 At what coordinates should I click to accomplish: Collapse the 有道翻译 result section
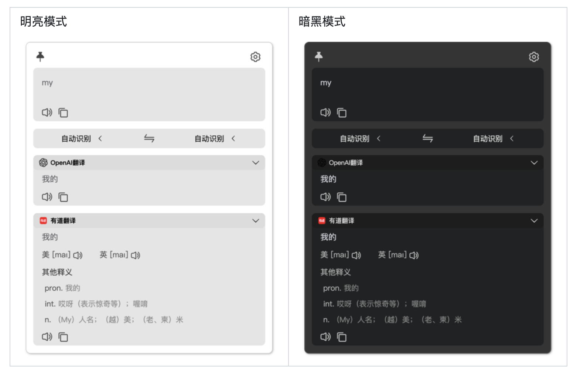tap(255, 220)
